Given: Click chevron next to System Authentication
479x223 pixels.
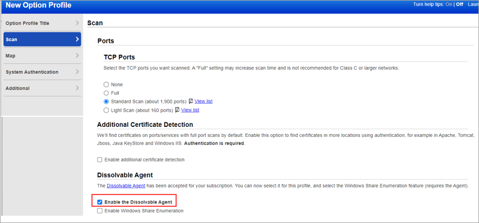Looking at the screenshot, I should [x=77, y=72].
